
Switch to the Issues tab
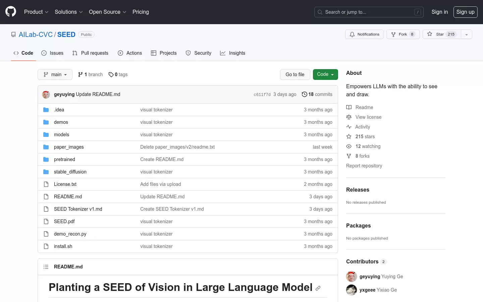pyautogui.click(x=52, y=53)
